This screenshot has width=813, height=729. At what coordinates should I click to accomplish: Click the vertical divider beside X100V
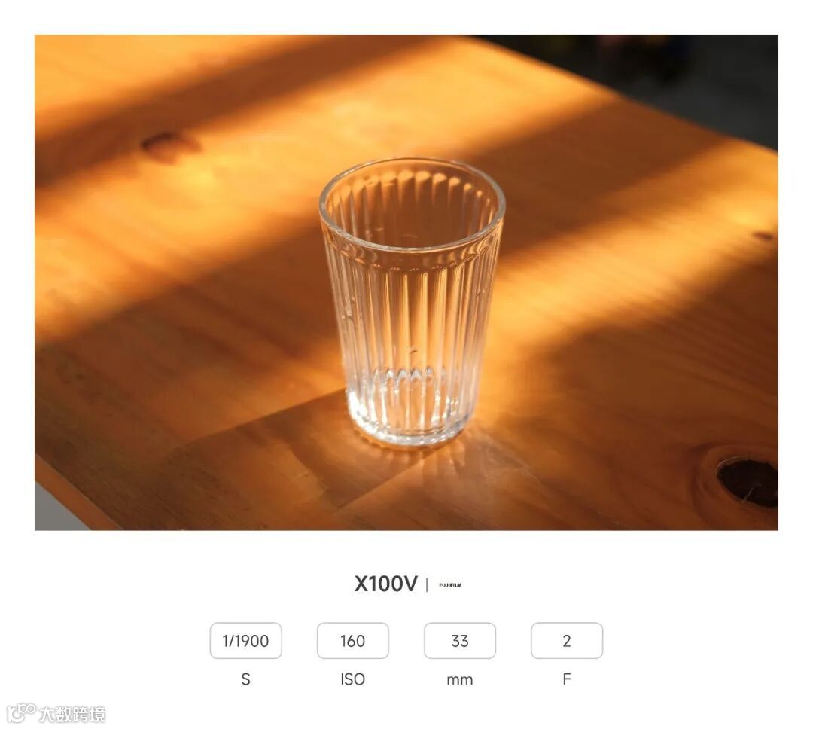(428, 584)
